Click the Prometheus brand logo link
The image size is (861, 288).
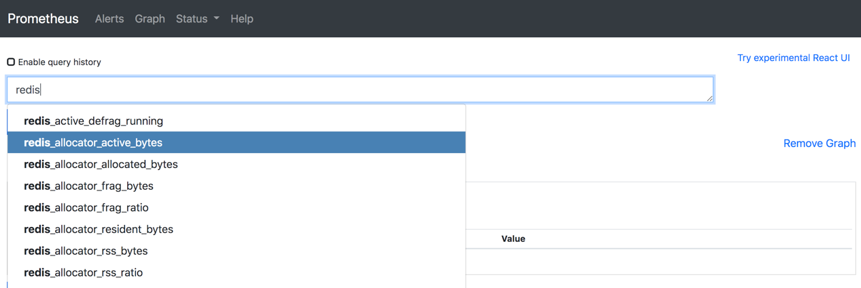[x=43, y=18]
